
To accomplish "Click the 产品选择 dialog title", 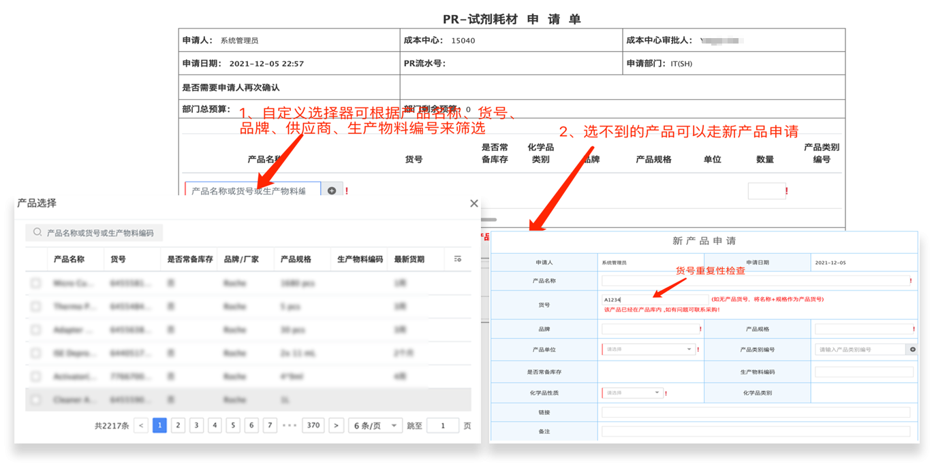I will pos(37,203).
